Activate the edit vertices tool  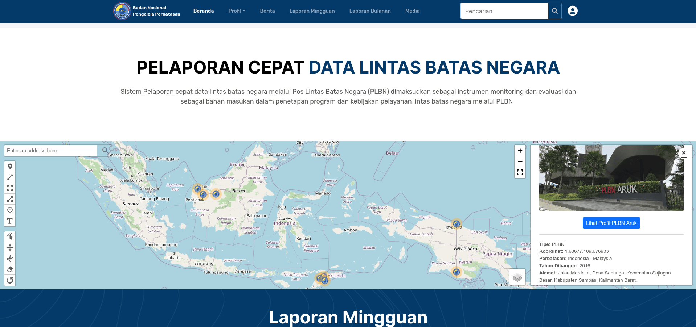[10, 237]
